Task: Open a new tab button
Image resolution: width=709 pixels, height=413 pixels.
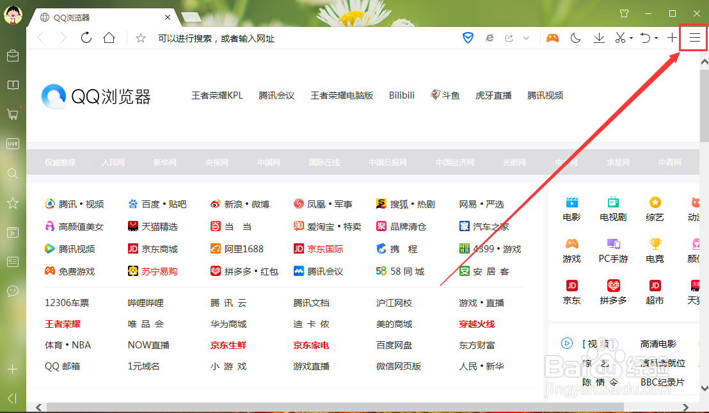Action: pos(191,17)
